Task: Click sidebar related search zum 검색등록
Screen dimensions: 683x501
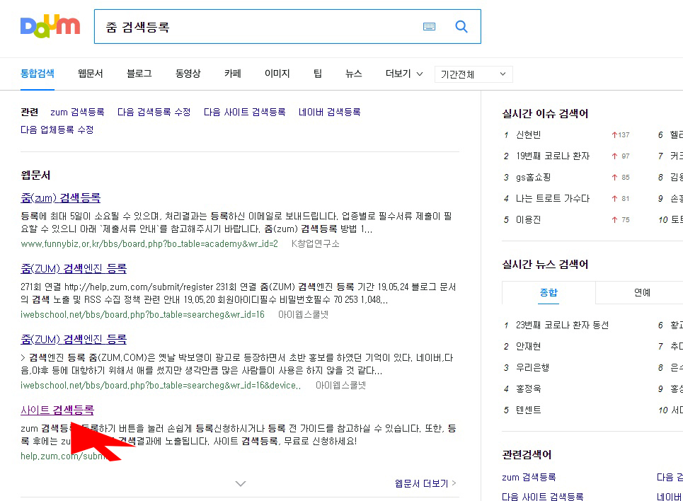Action: click(529, 477)
